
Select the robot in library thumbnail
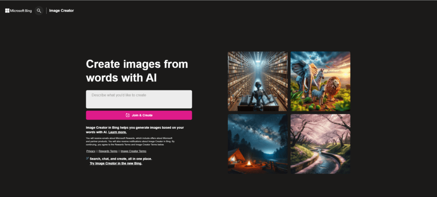point(257,81)
